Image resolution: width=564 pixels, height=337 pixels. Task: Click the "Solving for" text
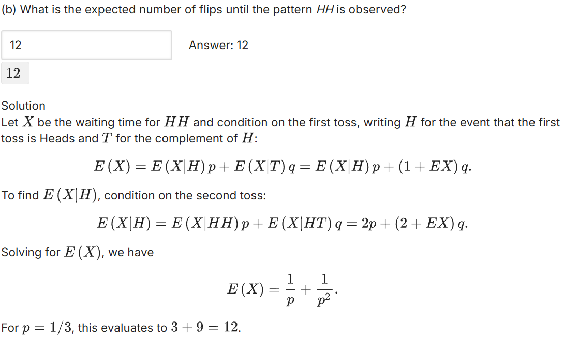point(30,253)
